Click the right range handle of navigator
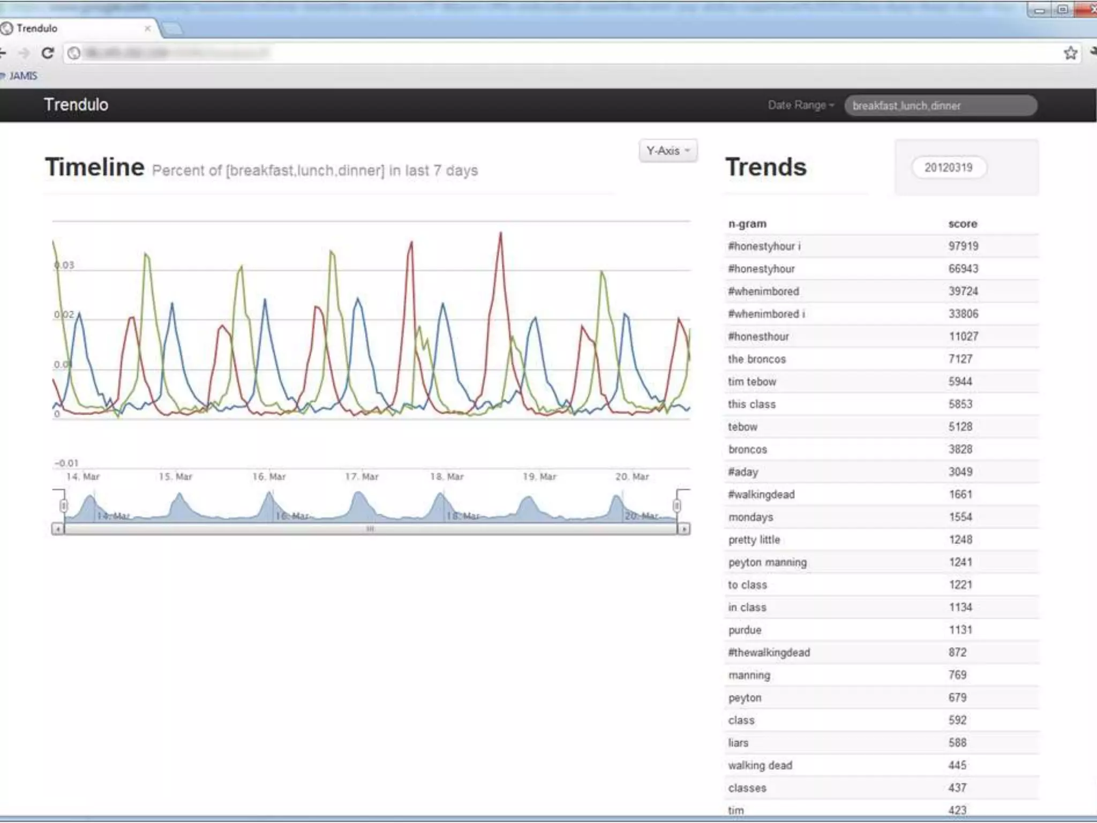1097x823 pixels. coord(677,505)
